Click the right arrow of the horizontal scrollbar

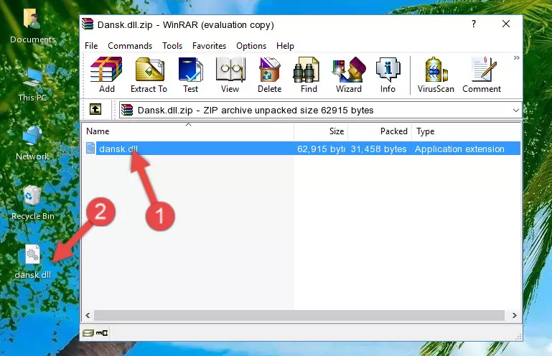pyautogui.click(x=515, y=316)
